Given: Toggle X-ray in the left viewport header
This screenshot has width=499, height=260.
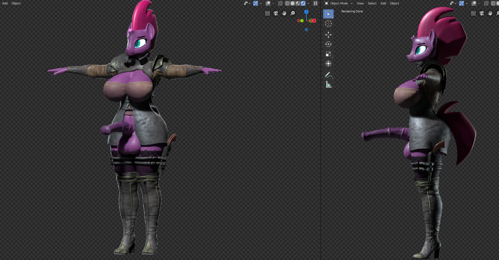Looking at the screenshot, I should tap(280, 3).
